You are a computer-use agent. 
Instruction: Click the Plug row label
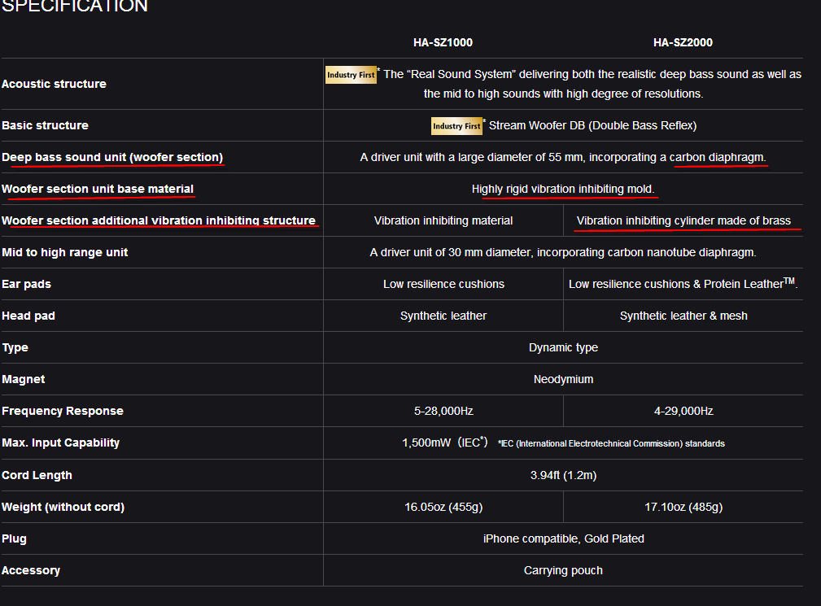14,538
